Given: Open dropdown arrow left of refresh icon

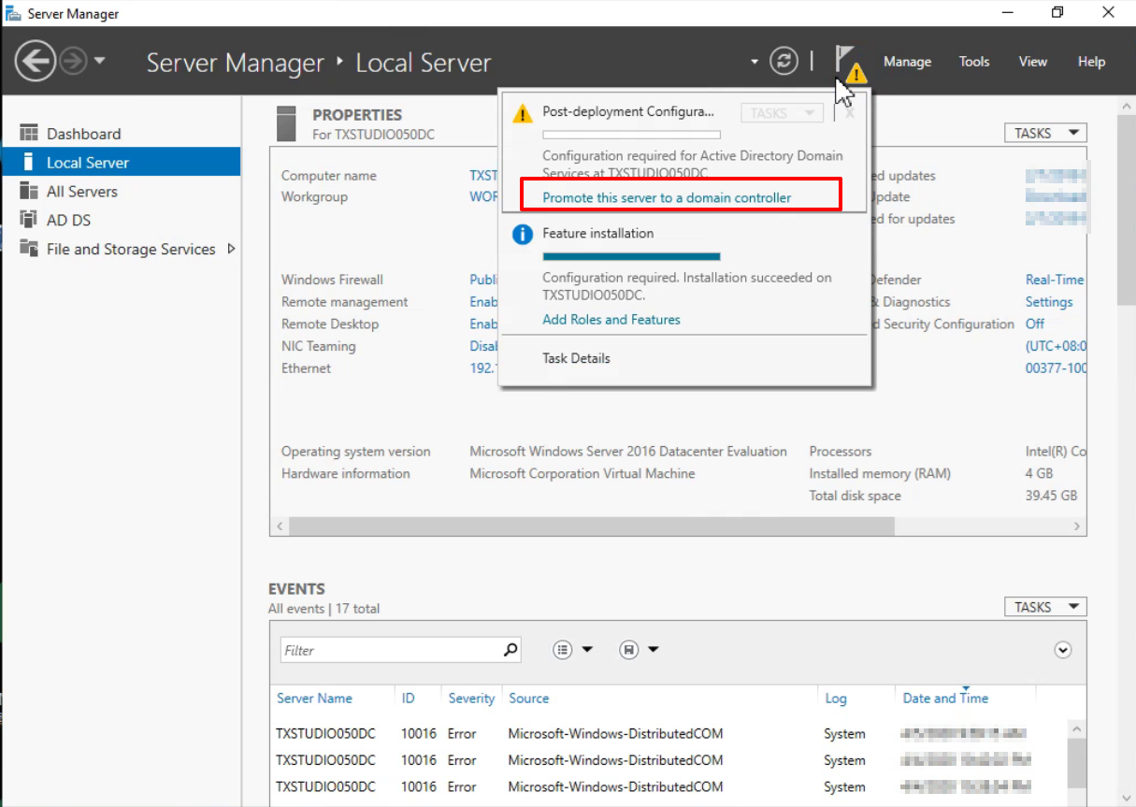Looking at the screenshot, I should point(755,63).
